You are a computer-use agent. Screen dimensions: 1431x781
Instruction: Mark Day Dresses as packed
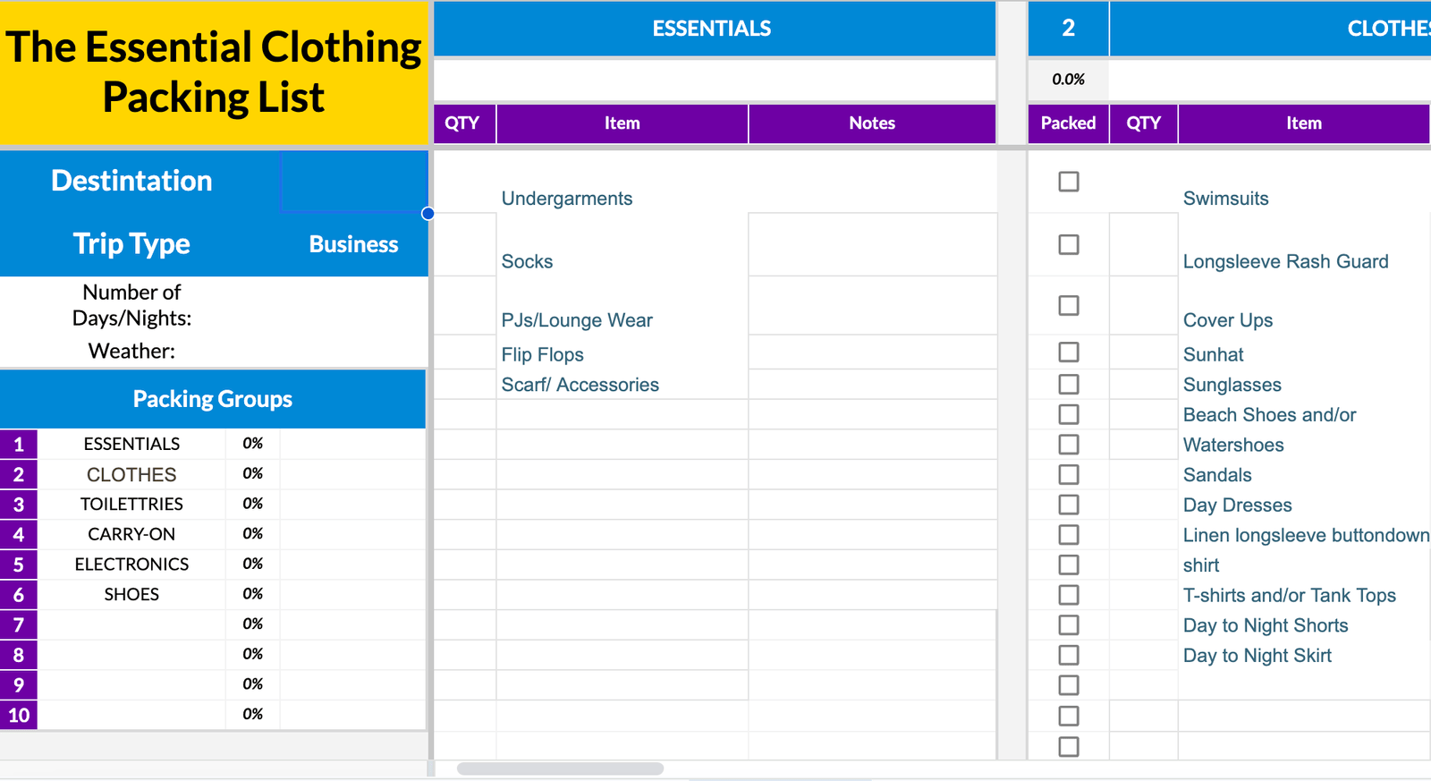[1068, 505]
